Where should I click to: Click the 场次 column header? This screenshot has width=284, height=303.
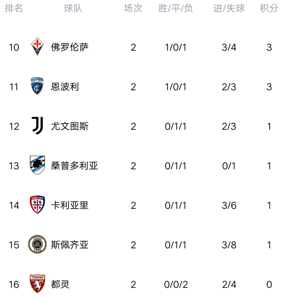click(133, 8)
